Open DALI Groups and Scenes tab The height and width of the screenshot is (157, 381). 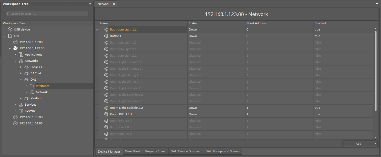223,151
